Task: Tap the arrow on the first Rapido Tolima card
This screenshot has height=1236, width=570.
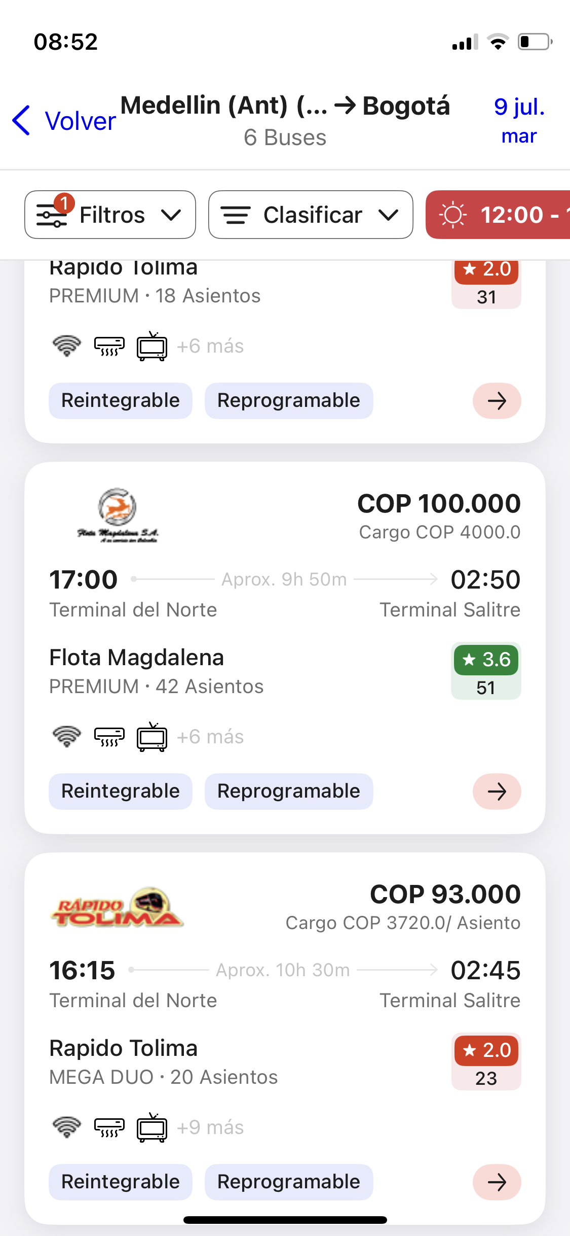Action: (x=497, y=401)
